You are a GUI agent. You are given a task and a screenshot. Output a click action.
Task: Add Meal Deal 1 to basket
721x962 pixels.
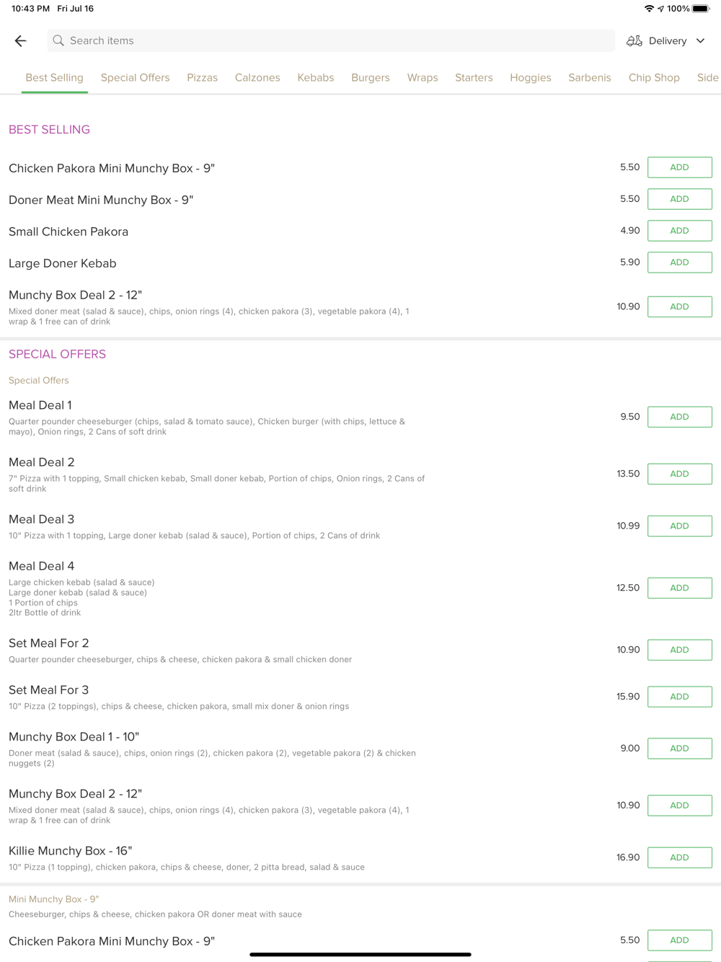[679, 417]
